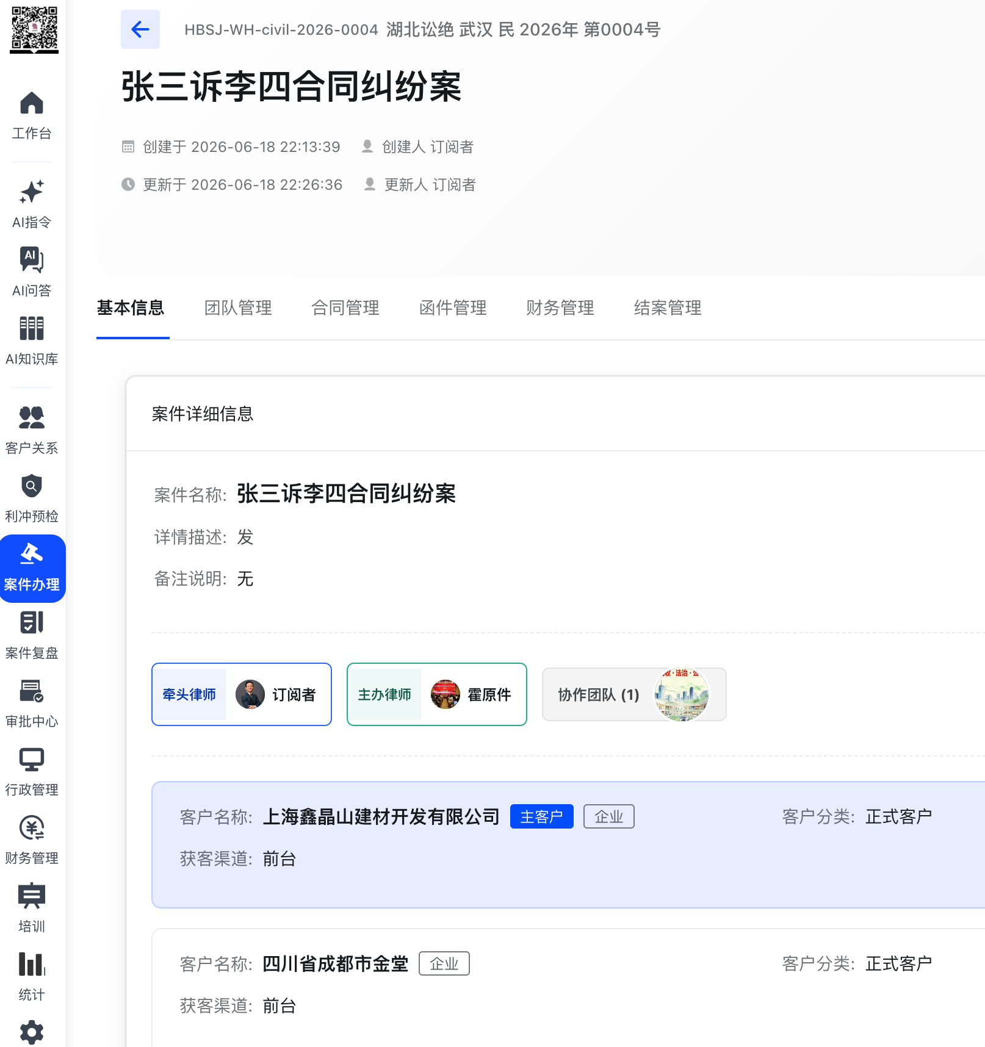
Task: Click the clock icon beside 更新于
Action: point(128,184)
